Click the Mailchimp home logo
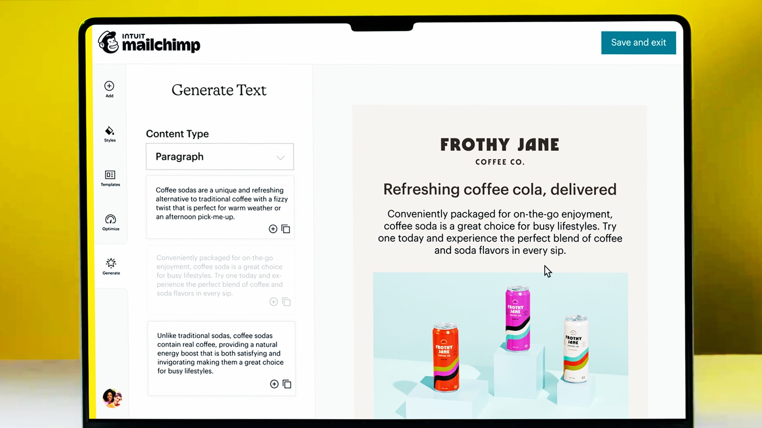The image size is (762, 428). tap(149, 42)
